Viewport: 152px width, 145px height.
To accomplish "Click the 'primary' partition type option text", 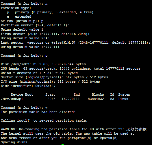I will tap(22, 12).
